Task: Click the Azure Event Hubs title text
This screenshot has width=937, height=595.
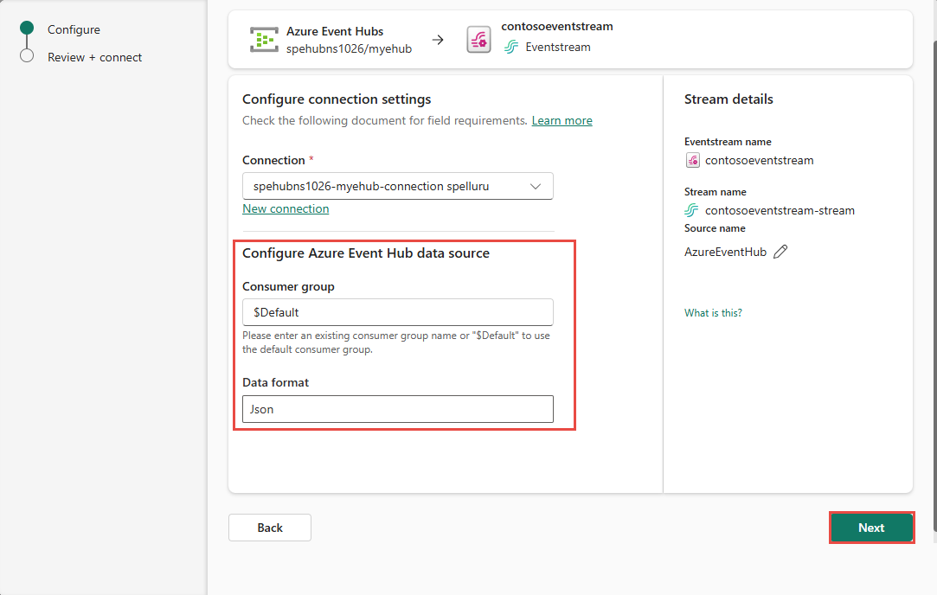Action: pyautogui.click(x=335, y=31)
